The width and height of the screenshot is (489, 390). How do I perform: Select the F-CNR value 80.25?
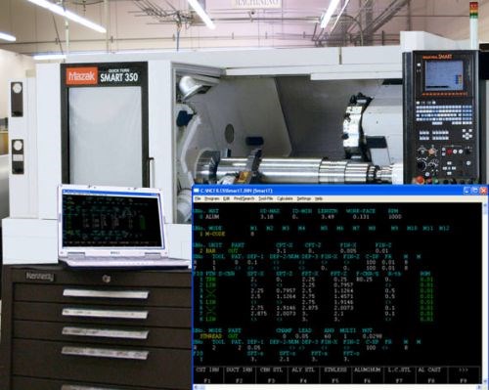(x=364, y=280)
